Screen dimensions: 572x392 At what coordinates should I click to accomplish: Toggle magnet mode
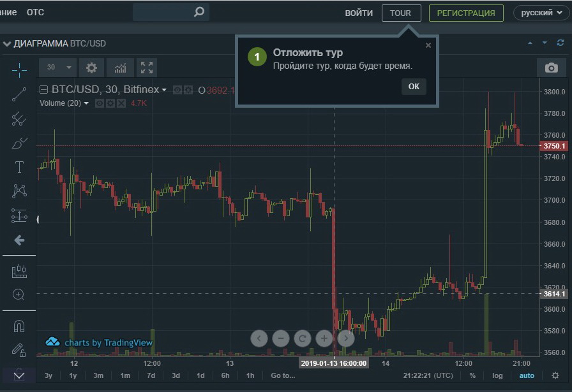pyautogui.click(x=19, y=326)
